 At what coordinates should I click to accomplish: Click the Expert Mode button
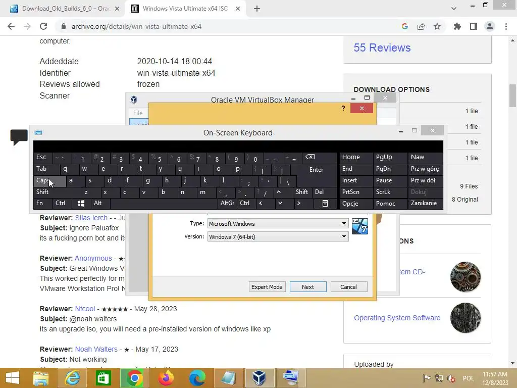tap(267, 287)
